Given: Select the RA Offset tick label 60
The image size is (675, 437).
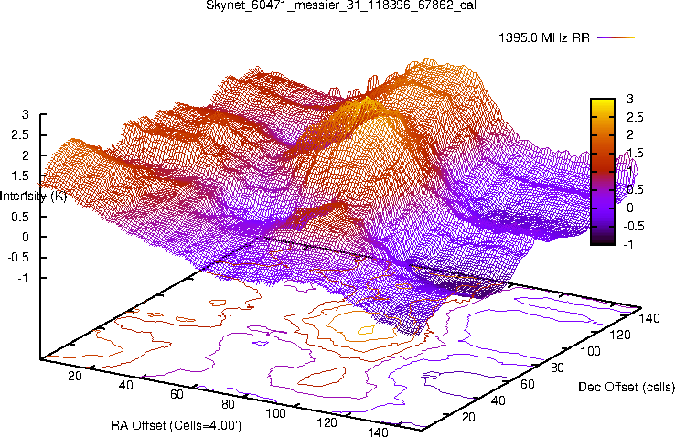Looking at the screenshot, I should 177,394.
